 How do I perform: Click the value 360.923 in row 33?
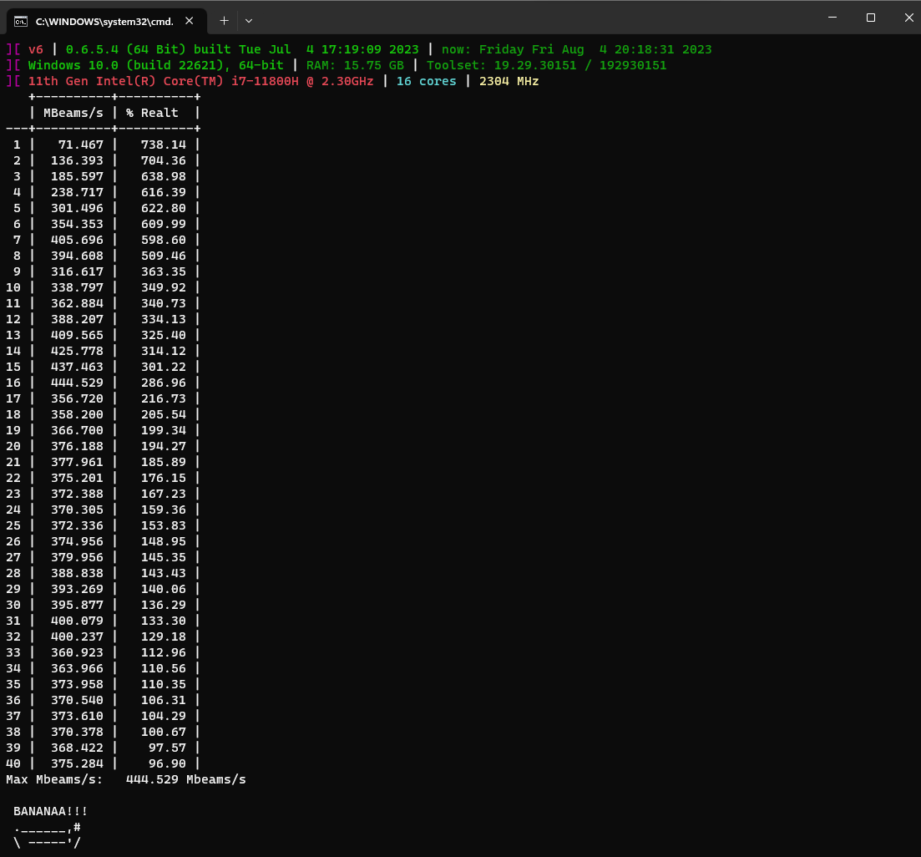coord(77,652)
